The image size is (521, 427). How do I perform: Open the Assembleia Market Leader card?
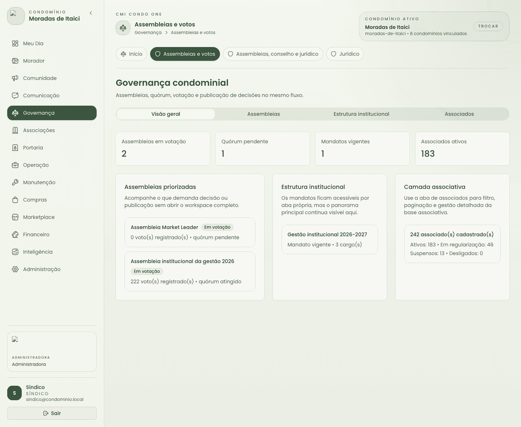tap(190, 232)
